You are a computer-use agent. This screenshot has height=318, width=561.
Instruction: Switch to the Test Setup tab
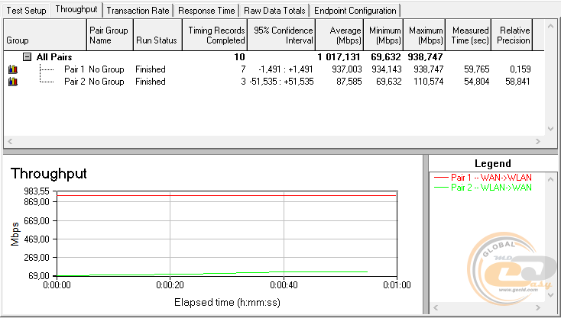(26, 11)
